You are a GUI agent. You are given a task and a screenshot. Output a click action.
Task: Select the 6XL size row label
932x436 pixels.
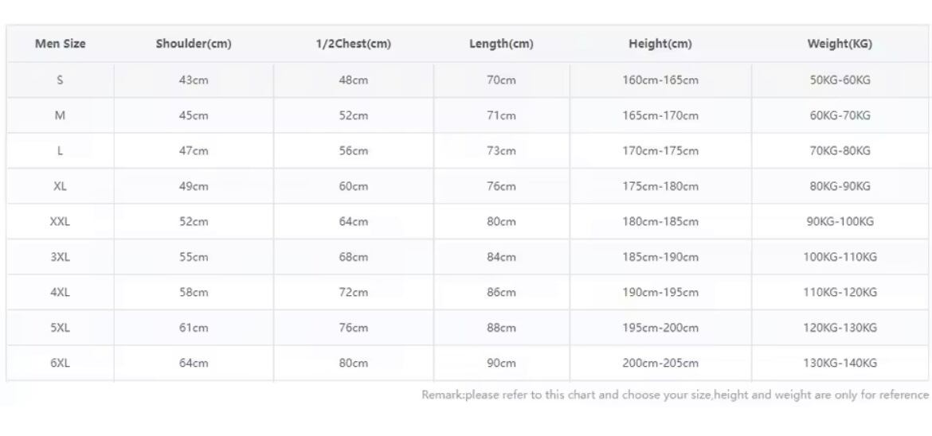click(x=60, y=363)
